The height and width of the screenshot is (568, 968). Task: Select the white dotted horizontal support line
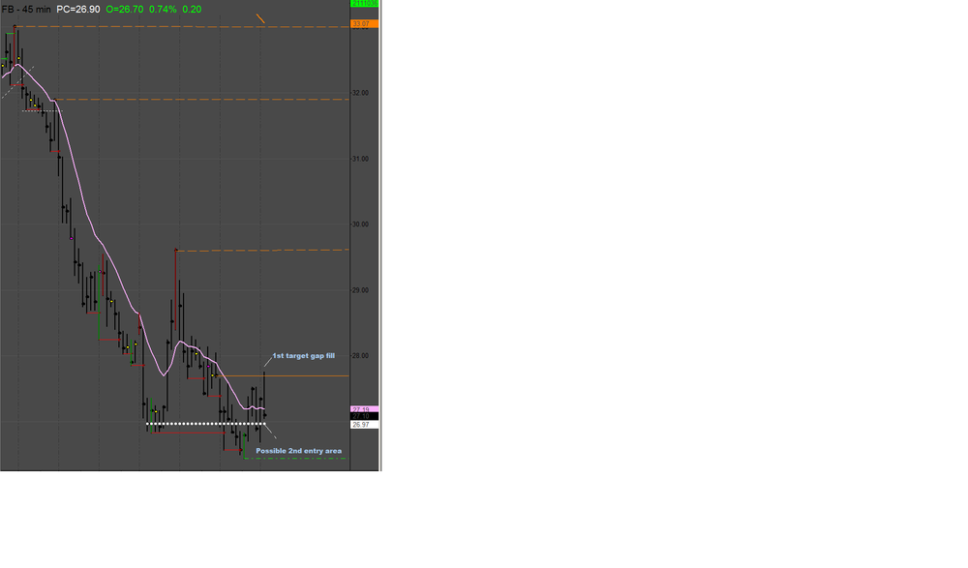pyautogui.click(x=205, y=424)
